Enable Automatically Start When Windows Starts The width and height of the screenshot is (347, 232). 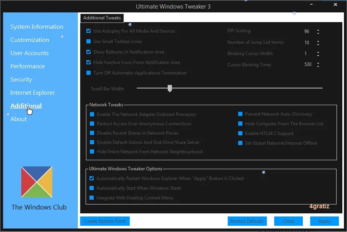tap(92, 188)
